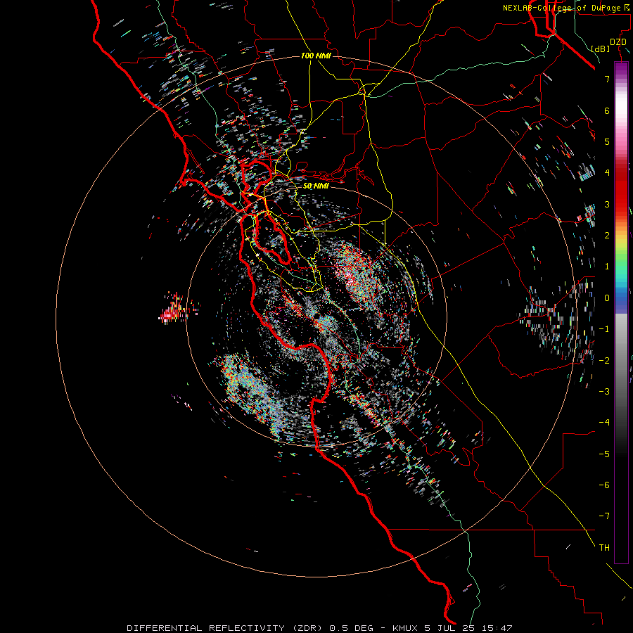Click the "0" value on the color scale
The height and width of the screenshot is (633, 633).
[607, 298]
